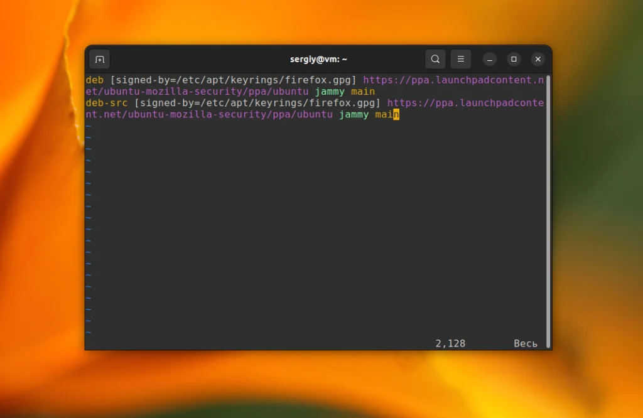Screen dimensions: 643x418
Task: Click the word main on the first line
Action: click(x=363, y=91)
